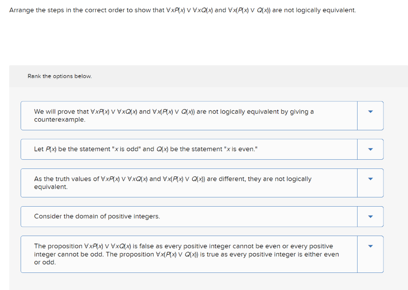
Task: Select the 'Consider the domain of positive integers' card
Action: click(189, 216)
